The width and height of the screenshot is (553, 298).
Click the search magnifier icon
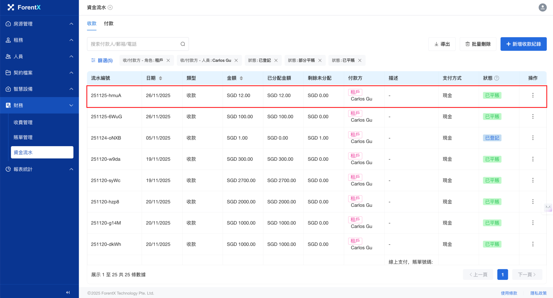[x=183, y=44]
